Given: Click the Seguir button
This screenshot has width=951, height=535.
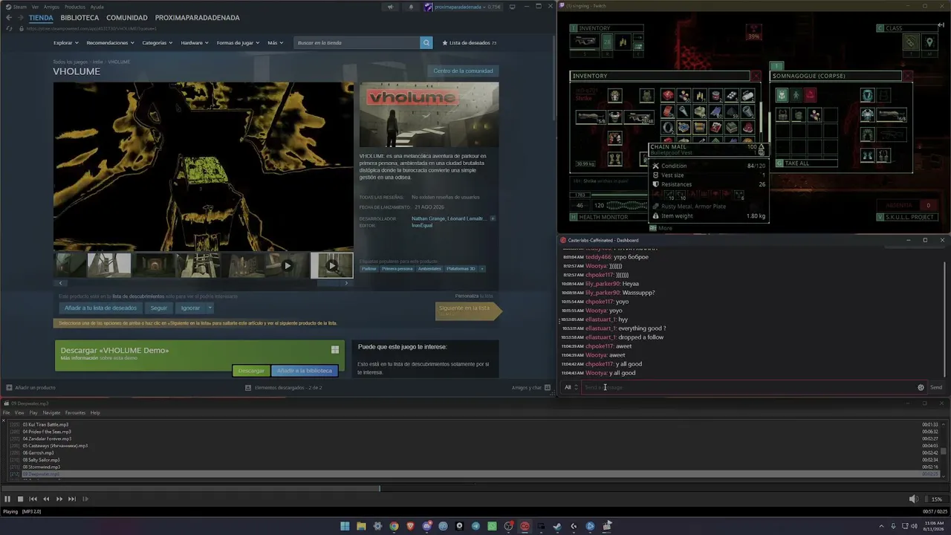Looking at the screenshot, I should click(159, 308).
